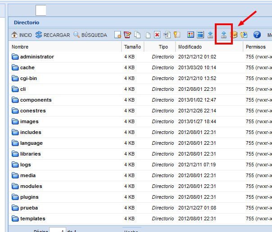Click date 2012/12/11 07:19 of logs
The width and height of the screenshot is (272, 232).
click(x=197, y=165)
